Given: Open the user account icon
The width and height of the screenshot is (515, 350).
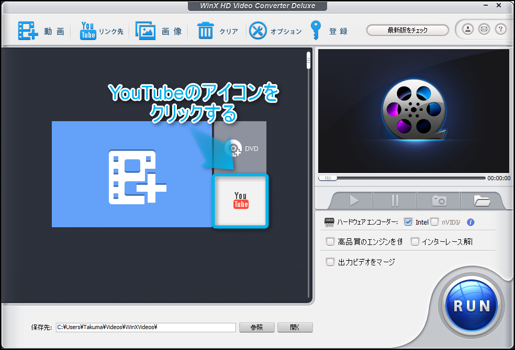Looking at the screenshot, I should click(468, 29).
